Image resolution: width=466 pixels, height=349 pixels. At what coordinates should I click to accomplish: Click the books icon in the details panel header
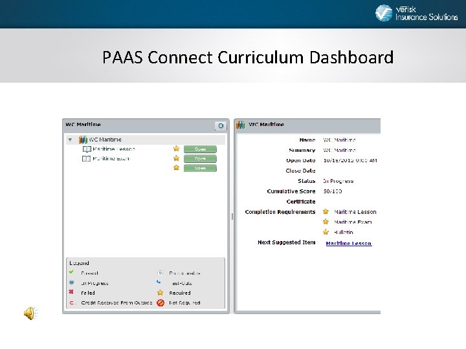coord(240,125)
